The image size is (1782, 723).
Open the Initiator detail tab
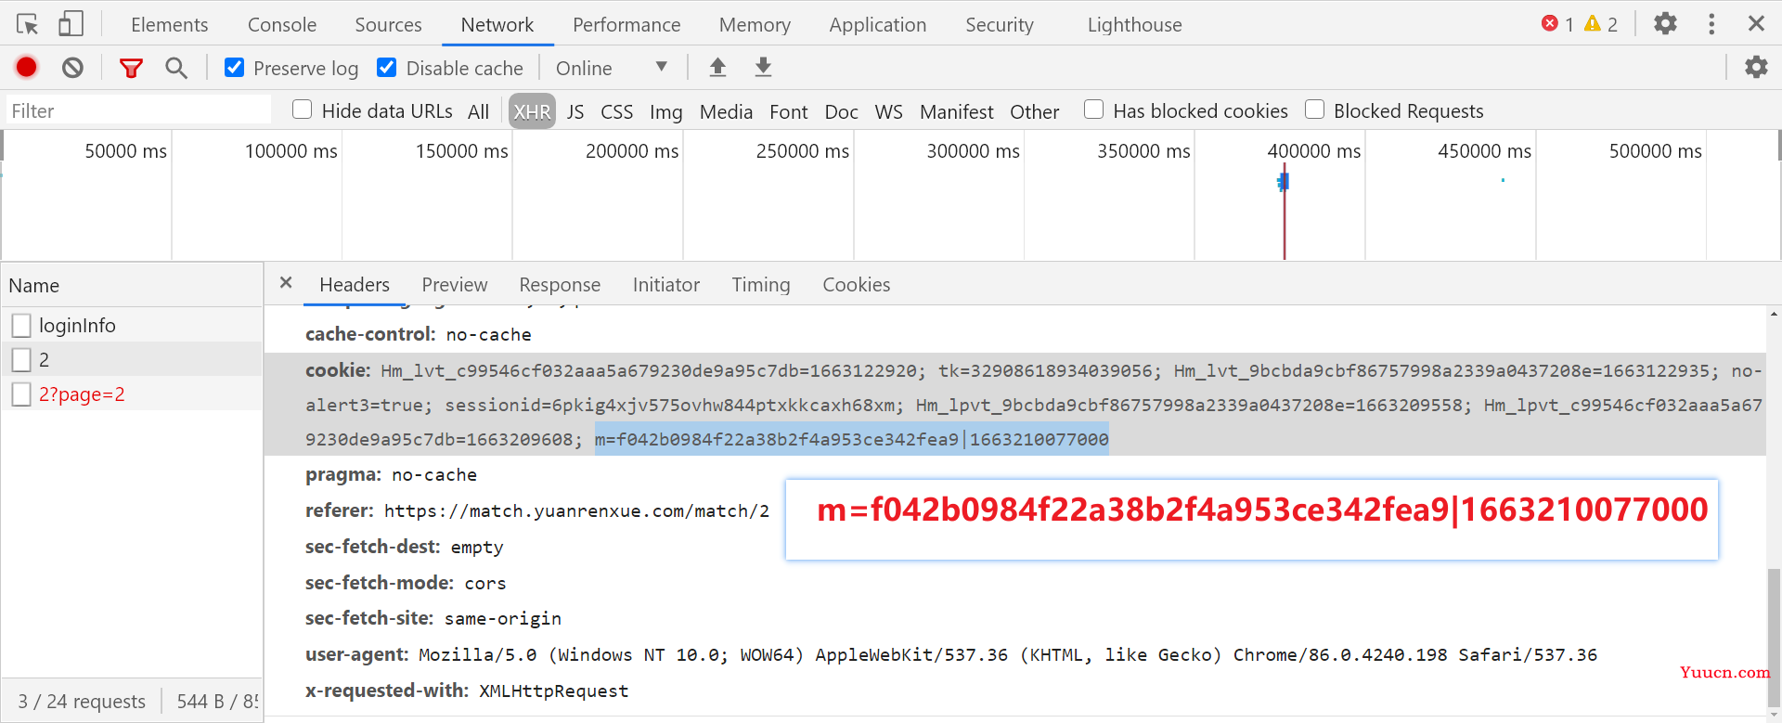tap(666, 285)
